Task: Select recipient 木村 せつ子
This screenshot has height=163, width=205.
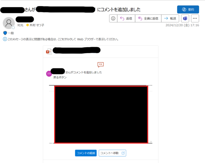Action: pyautogui.click(x=37, y=25)
